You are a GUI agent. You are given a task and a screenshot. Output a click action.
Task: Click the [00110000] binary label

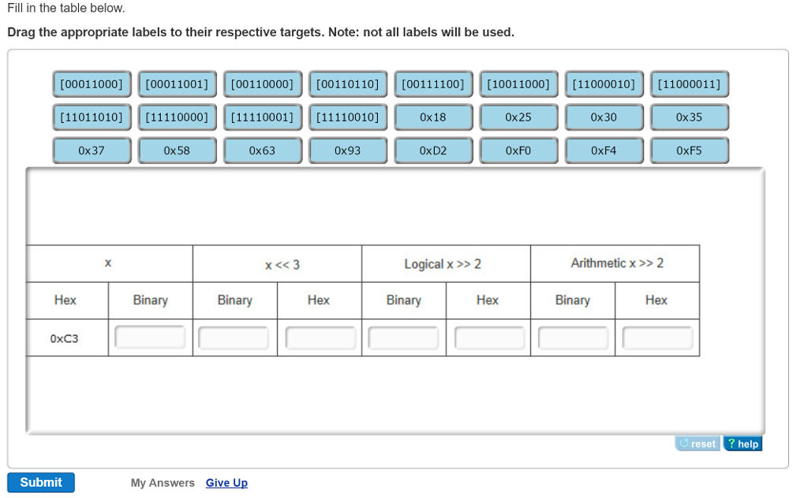tap(262, 84)
